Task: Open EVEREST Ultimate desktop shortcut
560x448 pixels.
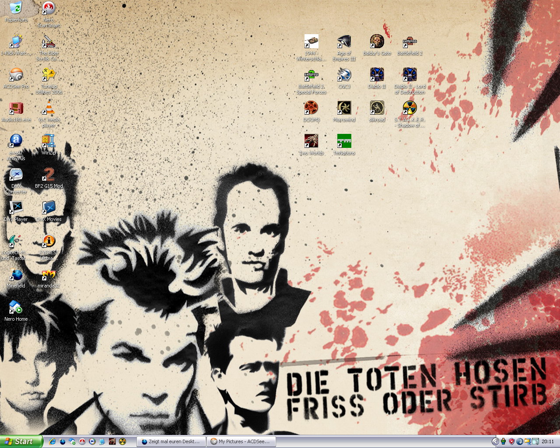Action: click(x=49, y=247)
